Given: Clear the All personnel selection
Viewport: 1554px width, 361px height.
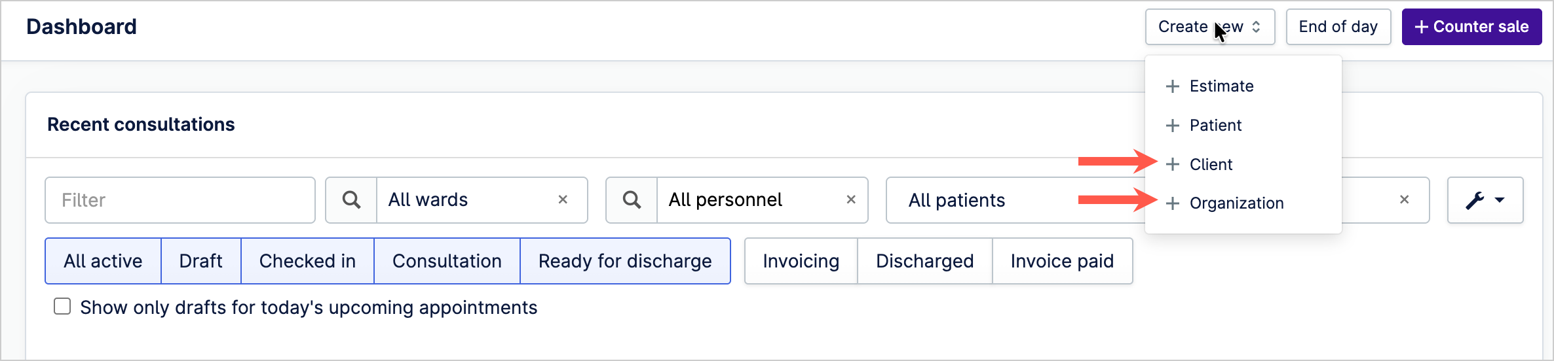Looking at the screenshot, I should coord(851,199).
